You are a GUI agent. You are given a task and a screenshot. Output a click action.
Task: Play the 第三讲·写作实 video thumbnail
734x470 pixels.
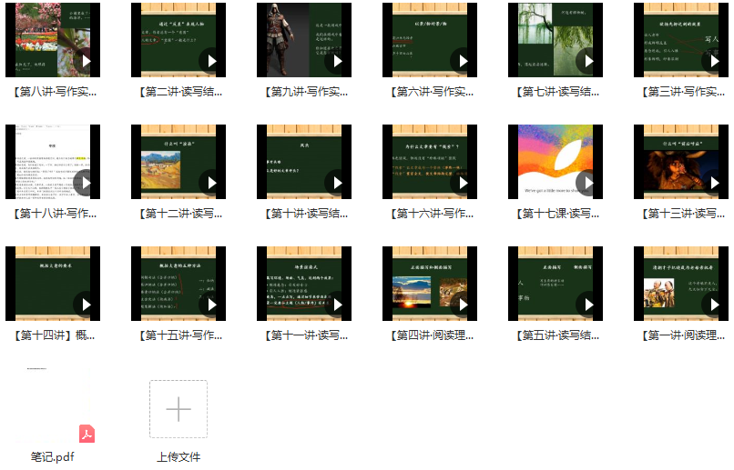coord(681,40)
